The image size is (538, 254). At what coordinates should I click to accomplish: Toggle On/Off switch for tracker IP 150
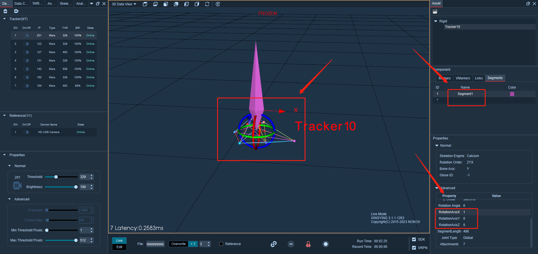coord(26,77)
